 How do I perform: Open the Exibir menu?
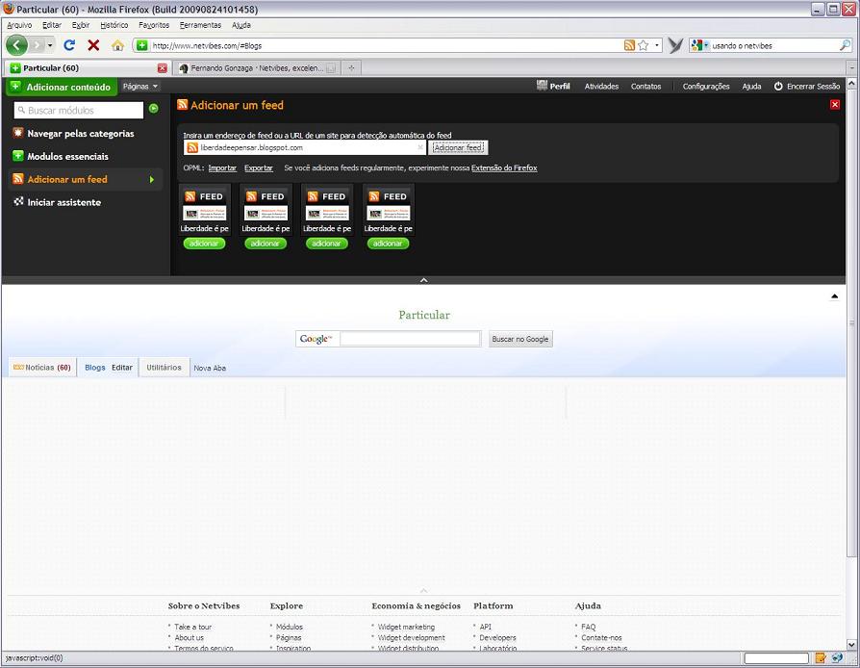(x=81, y=25)
